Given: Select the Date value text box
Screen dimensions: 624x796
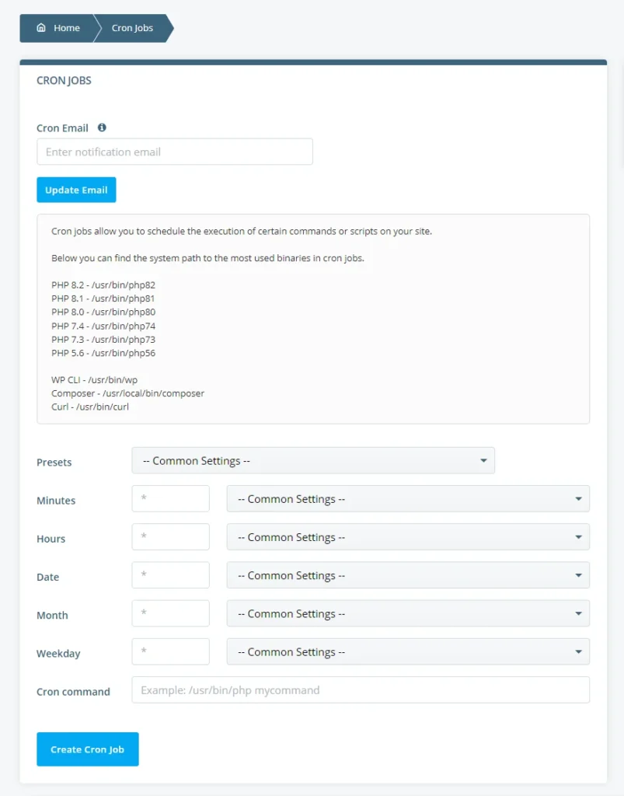Looking at the screenshot, I should point(171,575).
